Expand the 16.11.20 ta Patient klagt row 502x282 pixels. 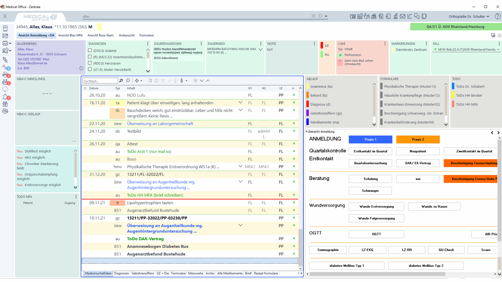[x=240, y=103]
